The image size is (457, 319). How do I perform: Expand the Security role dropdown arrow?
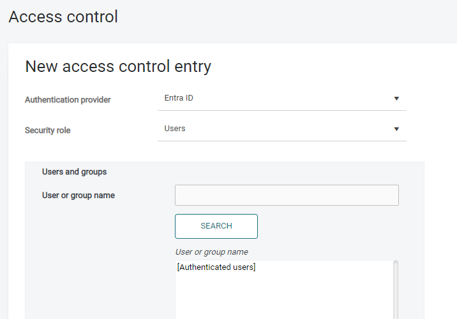coord(396,129)
